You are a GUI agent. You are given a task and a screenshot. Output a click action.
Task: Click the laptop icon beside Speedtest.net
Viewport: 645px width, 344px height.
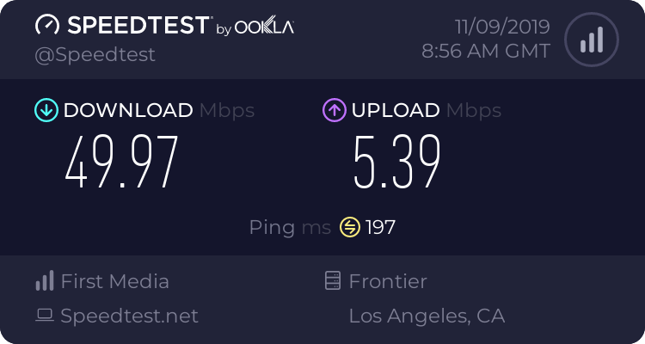pyautogui.click(x=45, y=316)
